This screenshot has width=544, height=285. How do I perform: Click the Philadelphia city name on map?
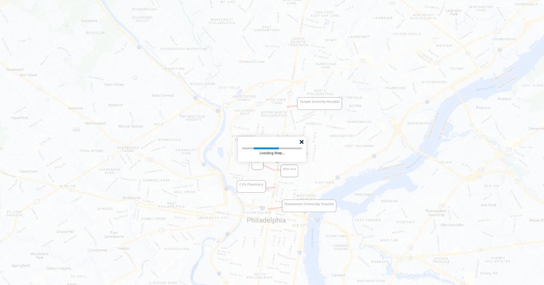tap(266, 220)
